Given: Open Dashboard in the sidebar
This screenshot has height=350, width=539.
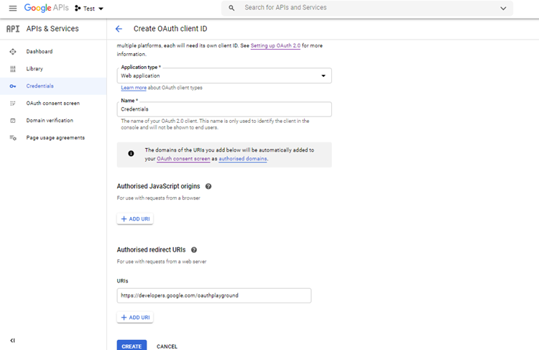Looking at the screenshot, I should pos(40,52).
